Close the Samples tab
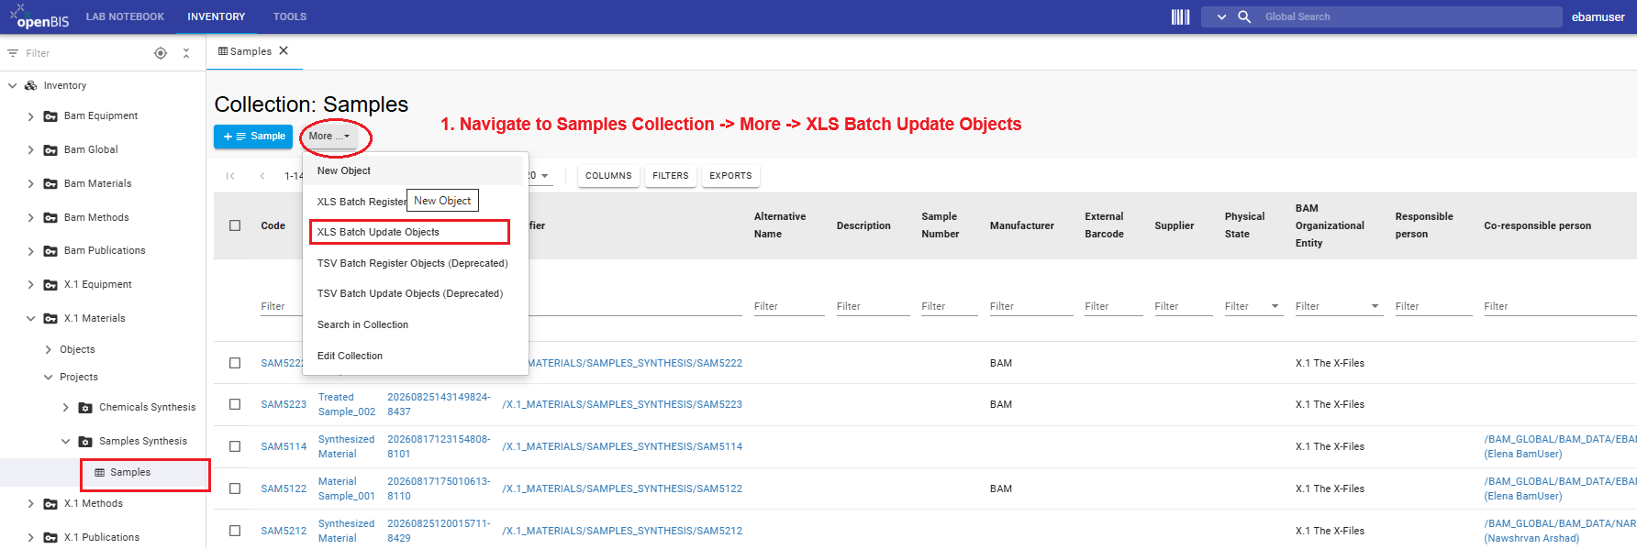The image size is (1637, 549). coord(284,50)
